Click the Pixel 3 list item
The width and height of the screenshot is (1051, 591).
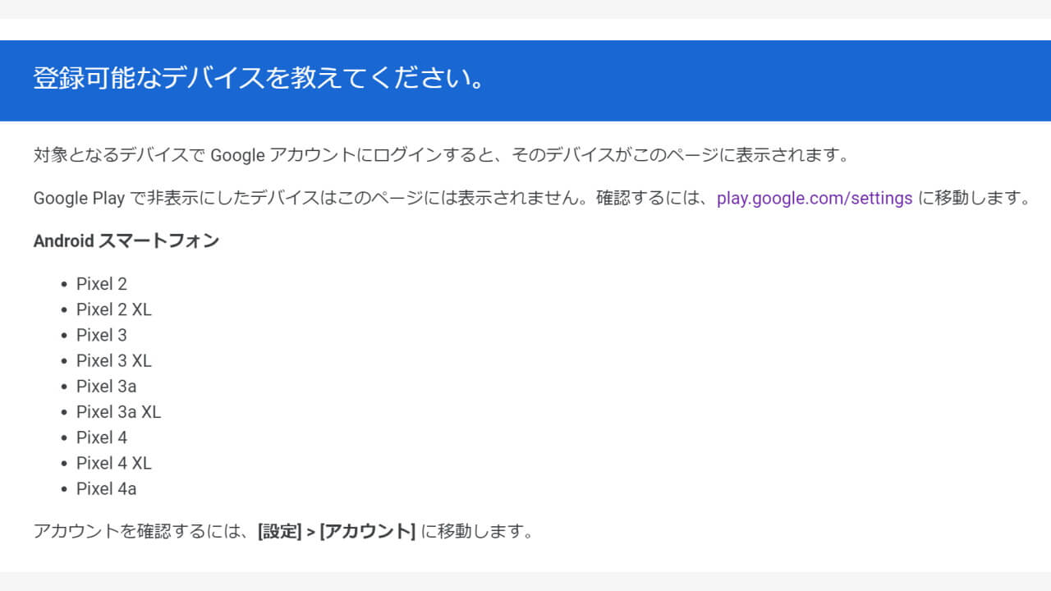[102, 335]
